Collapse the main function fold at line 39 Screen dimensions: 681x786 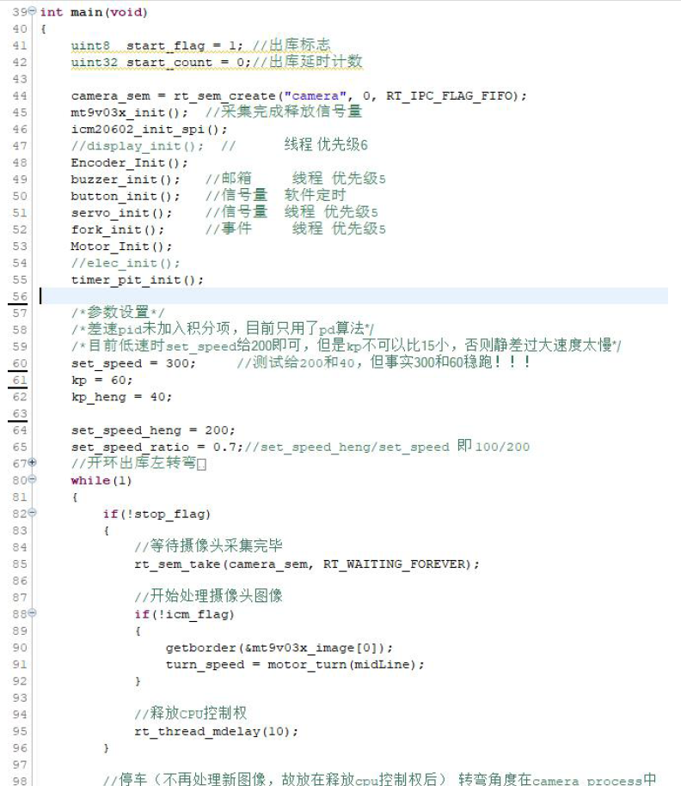(x=33, y=10)
